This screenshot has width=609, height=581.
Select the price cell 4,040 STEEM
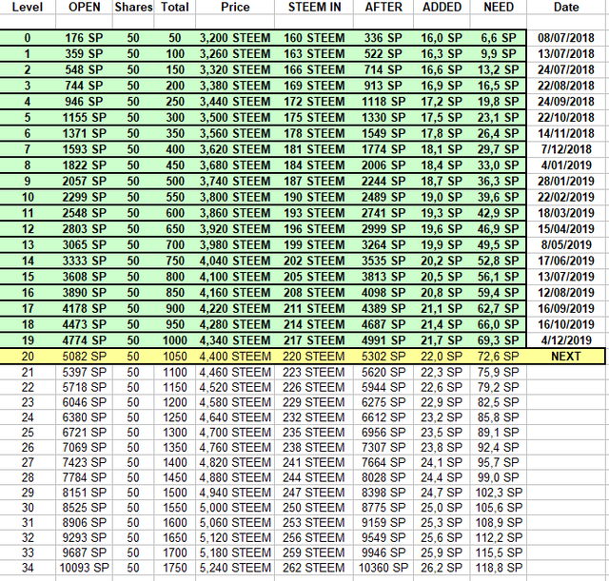(235, 261)
